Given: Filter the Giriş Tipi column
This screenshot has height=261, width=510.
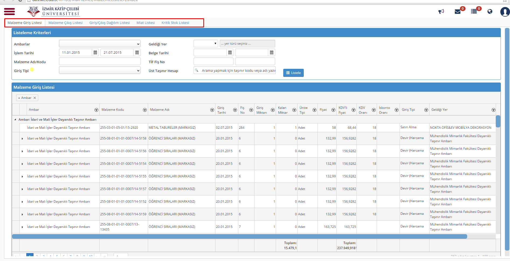Looking at the screenshot, I should pyautogui.click(x=426, y=110).
